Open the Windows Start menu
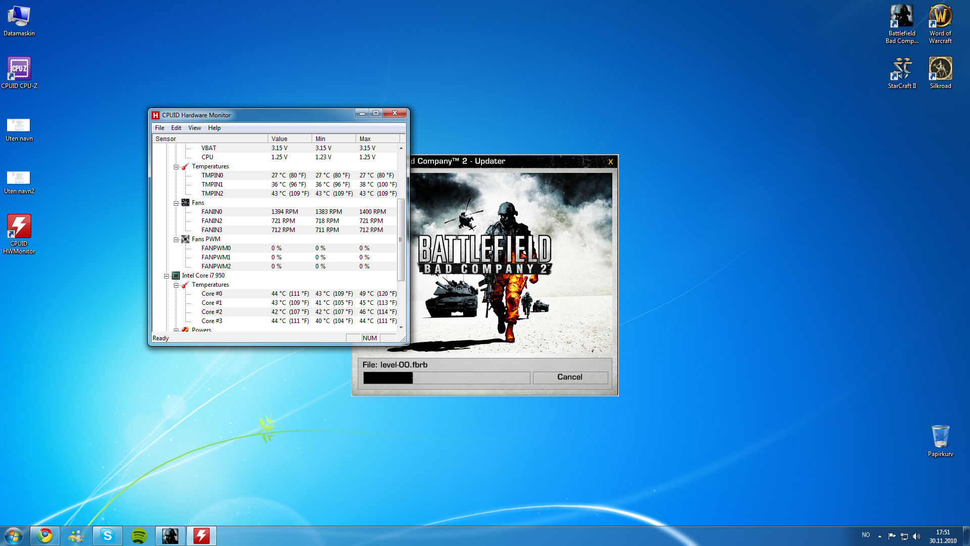Image resolution: width=970 pixels, height=546 pixels. [x=14, y=536]
